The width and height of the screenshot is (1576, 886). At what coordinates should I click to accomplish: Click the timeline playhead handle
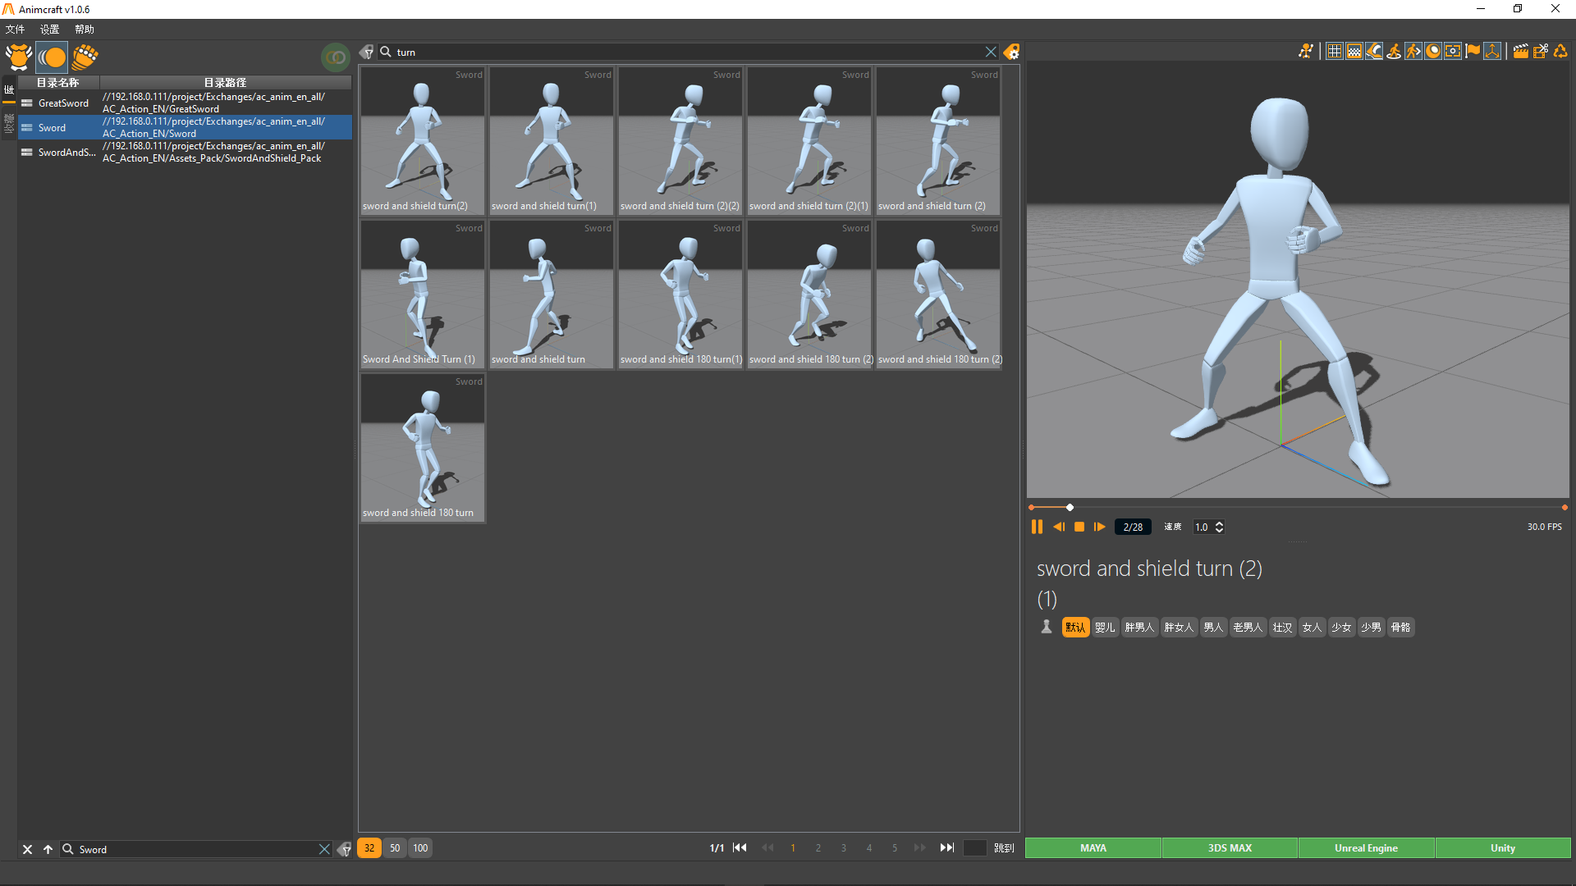(x=1070, y=508)
